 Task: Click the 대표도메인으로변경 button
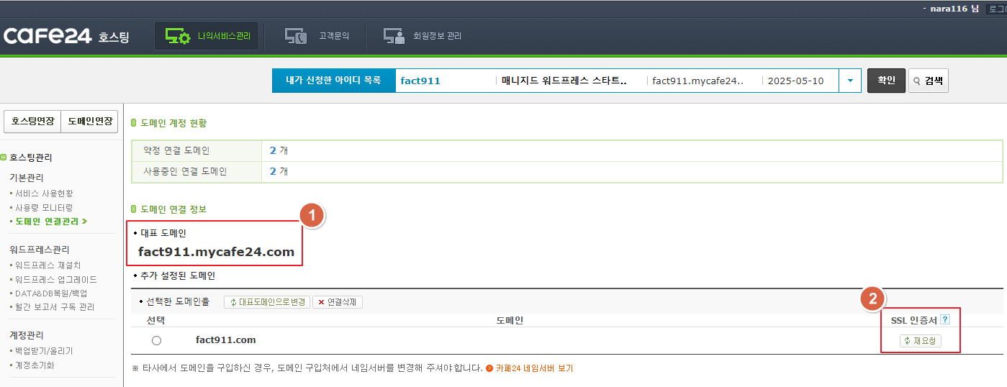pos(266,302)
